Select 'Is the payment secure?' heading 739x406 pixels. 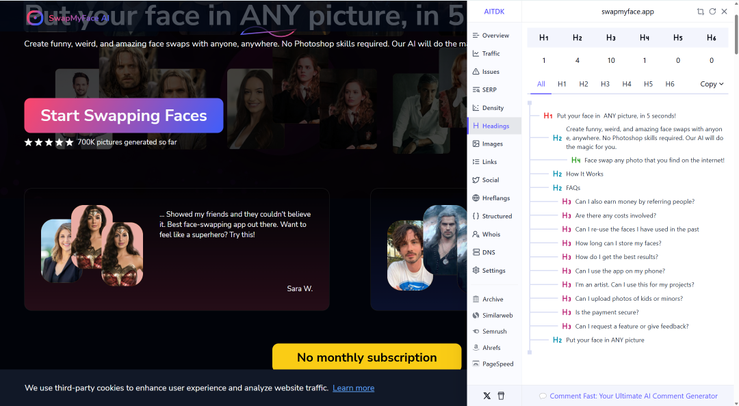[x=607, y=312]
